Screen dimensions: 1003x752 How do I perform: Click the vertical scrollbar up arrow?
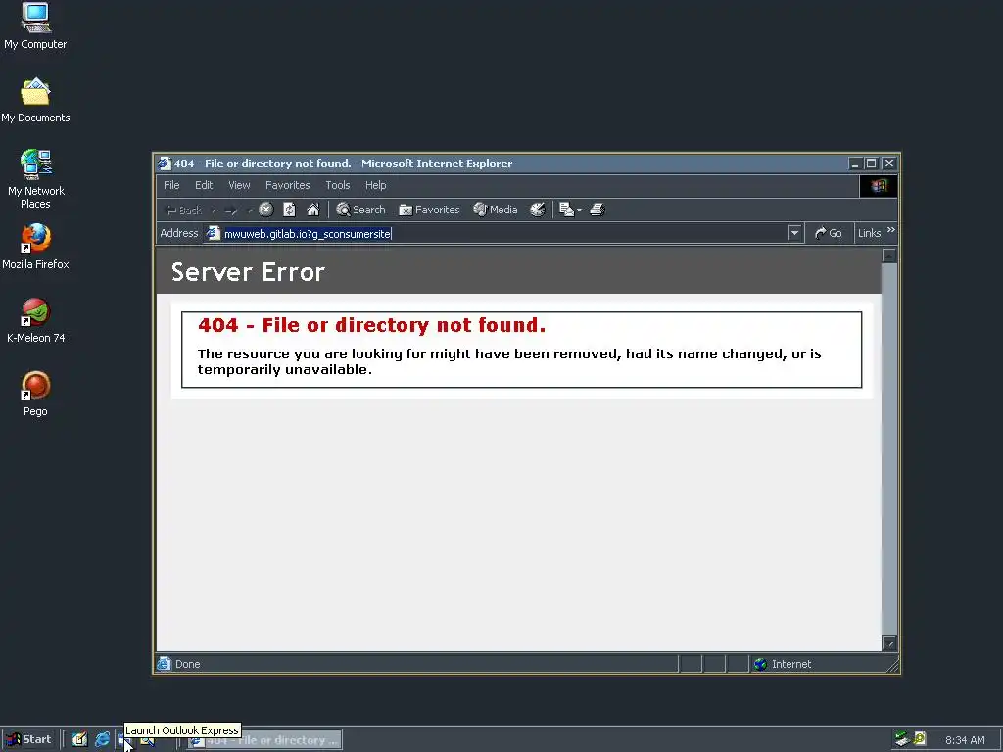pos(889,256)
